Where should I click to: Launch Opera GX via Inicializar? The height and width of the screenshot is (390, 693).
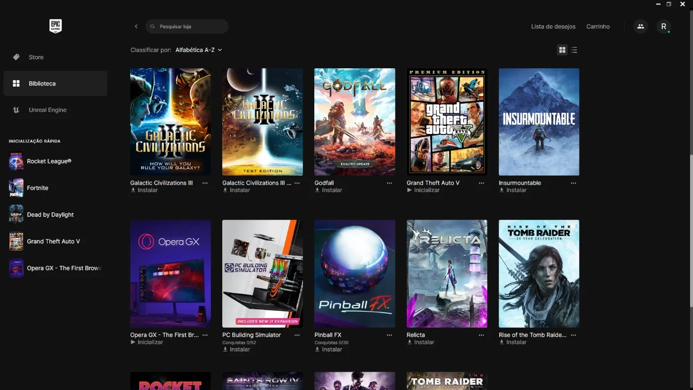click(147, 342)
